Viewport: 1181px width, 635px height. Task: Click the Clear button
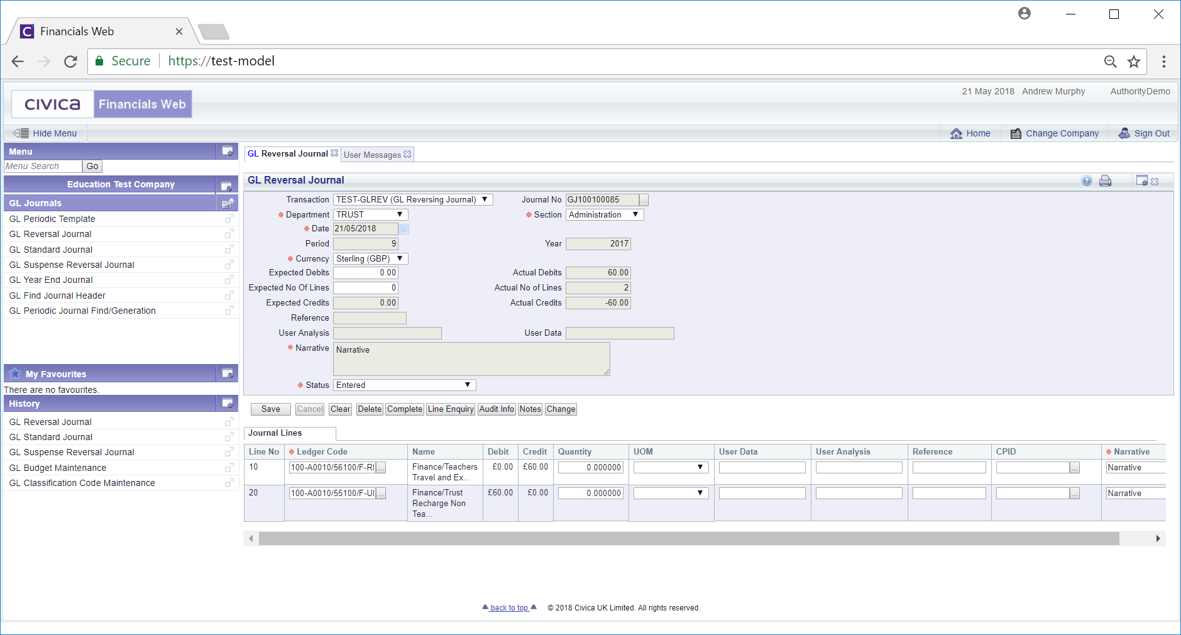[341, 409]
